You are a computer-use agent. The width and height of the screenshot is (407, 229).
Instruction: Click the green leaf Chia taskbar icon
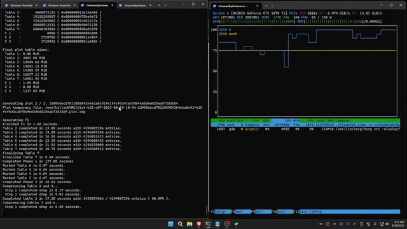[x=236, y=224]
